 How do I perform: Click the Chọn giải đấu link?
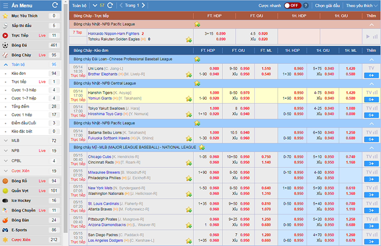point(327,6)
